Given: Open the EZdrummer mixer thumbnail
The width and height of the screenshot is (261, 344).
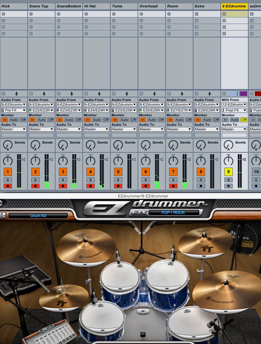Looking at the screenshot, I should point(50,333).
